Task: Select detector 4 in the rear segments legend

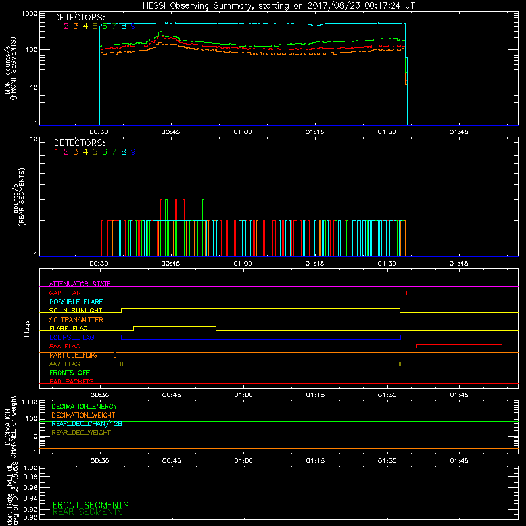Action: [x=85, y=152]
